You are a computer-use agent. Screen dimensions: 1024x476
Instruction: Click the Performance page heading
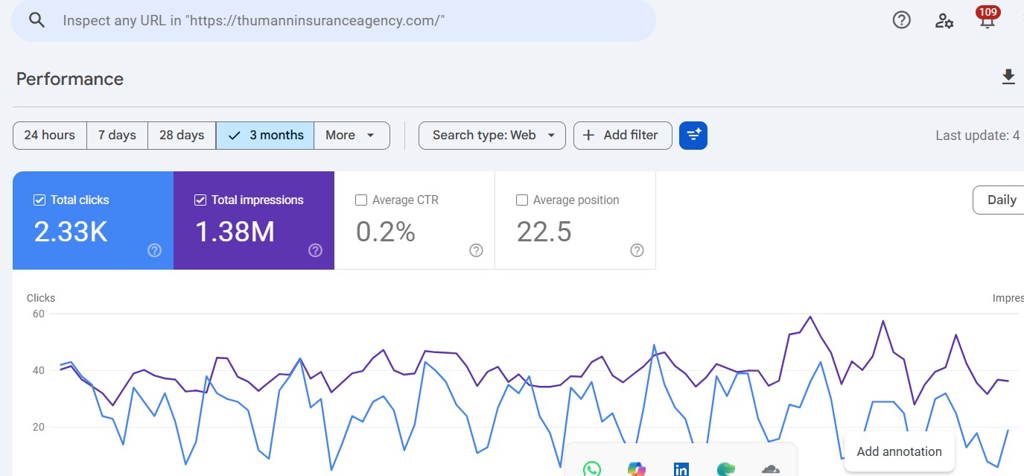click(x=70, y=79)
